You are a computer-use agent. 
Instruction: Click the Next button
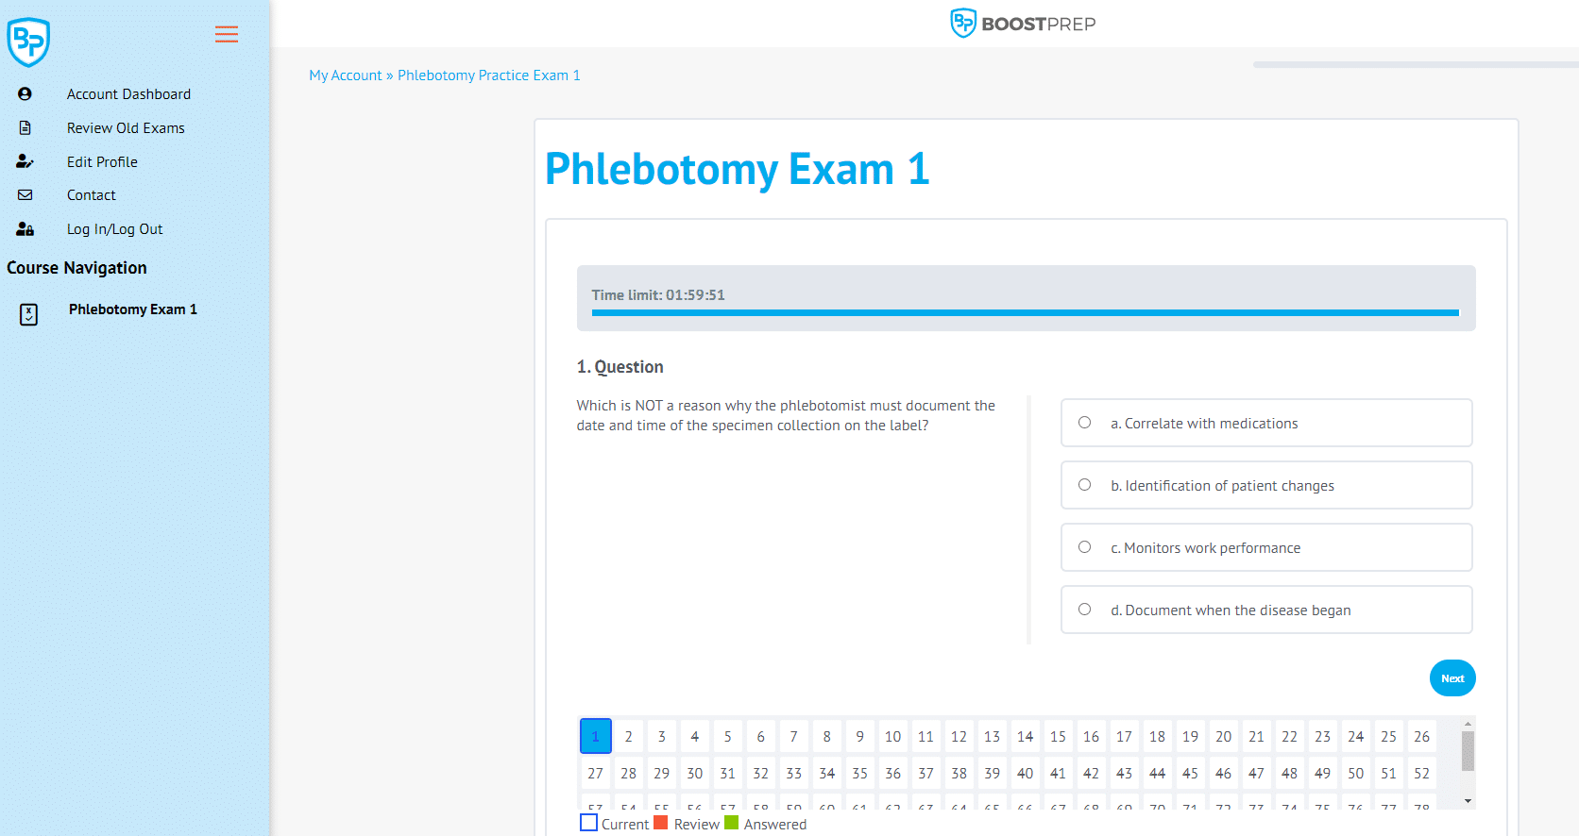click(x=1452, y=677)
